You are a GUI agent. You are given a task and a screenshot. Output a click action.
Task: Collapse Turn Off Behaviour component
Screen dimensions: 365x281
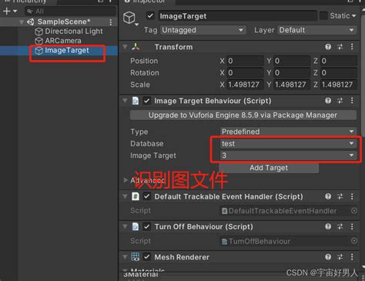pos(125,226)
